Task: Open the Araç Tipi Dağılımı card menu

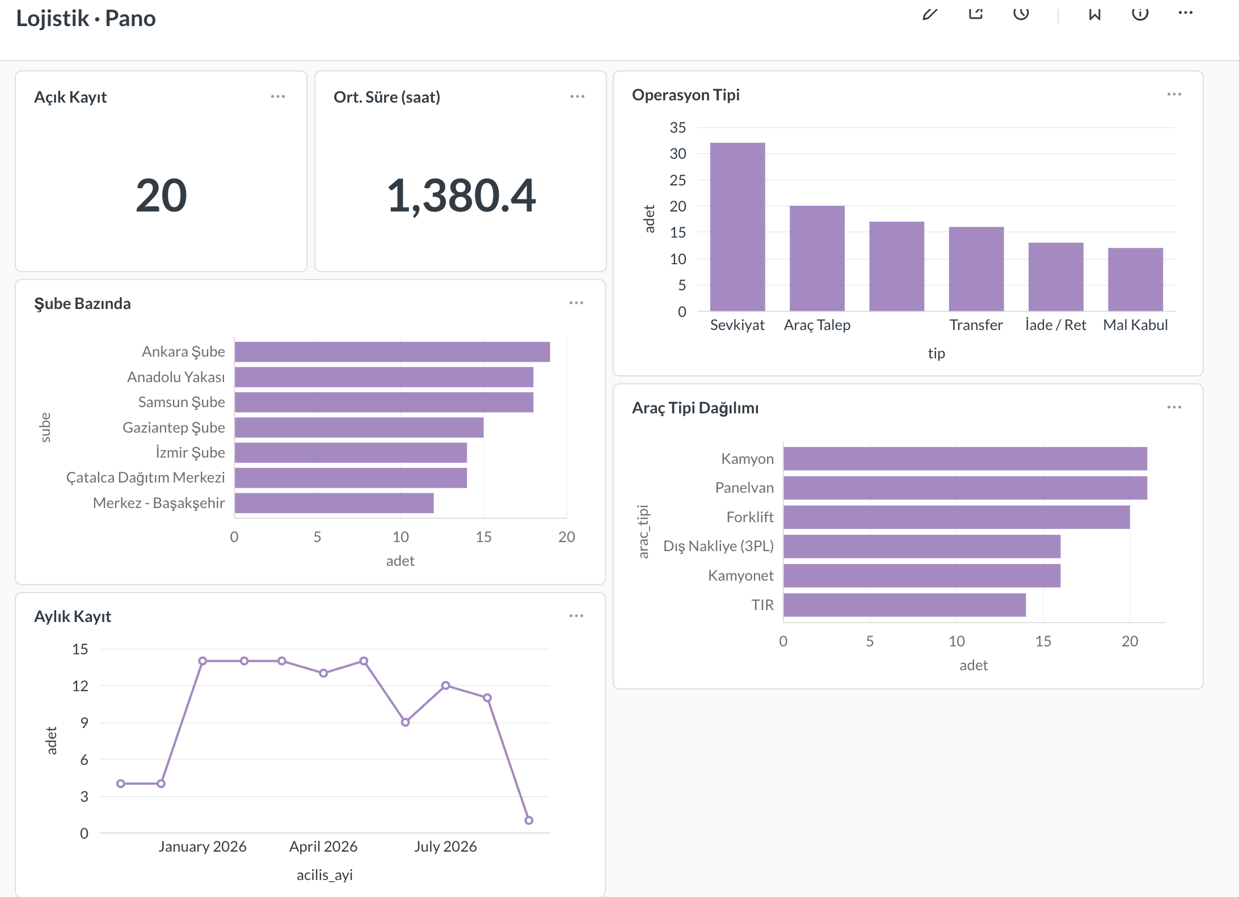Action: pyautogui.click(x=1174, y=407)
